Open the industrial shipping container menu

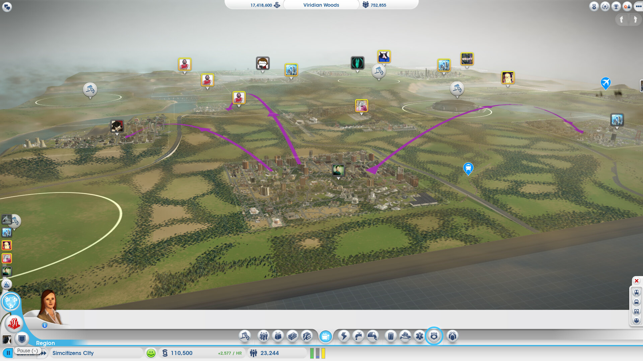click(292, 336)
